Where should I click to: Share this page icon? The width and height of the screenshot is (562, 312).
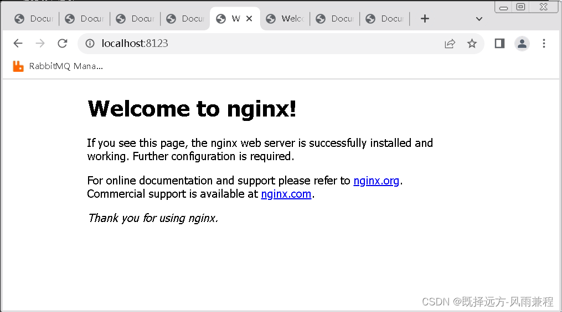coord(450,44)
